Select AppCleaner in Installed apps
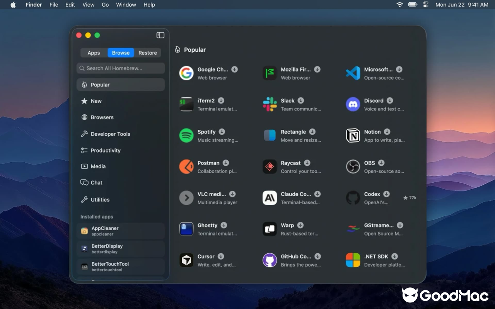The width and height of the screenshot is (495, 309). 121,231
